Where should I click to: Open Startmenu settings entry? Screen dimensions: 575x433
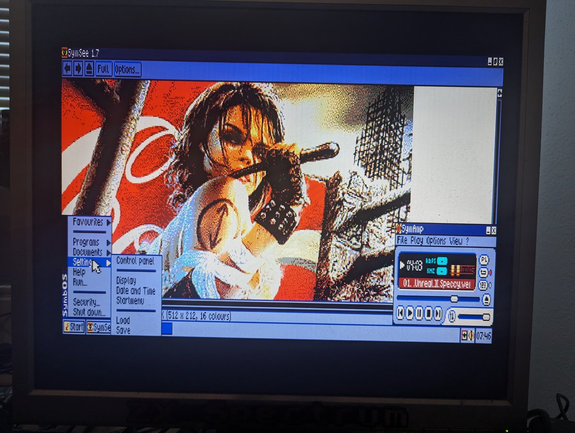136,300
